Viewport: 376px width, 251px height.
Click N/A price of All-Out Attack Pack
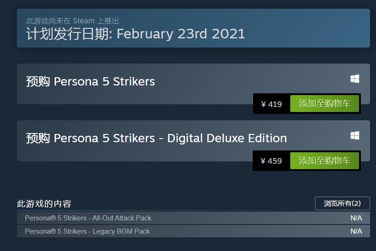pos(356,218)
